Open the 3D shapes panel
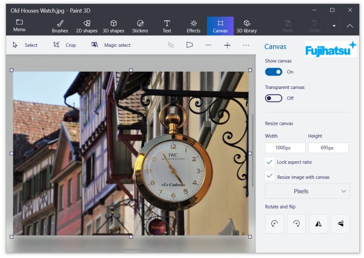 tap(113, 26)
